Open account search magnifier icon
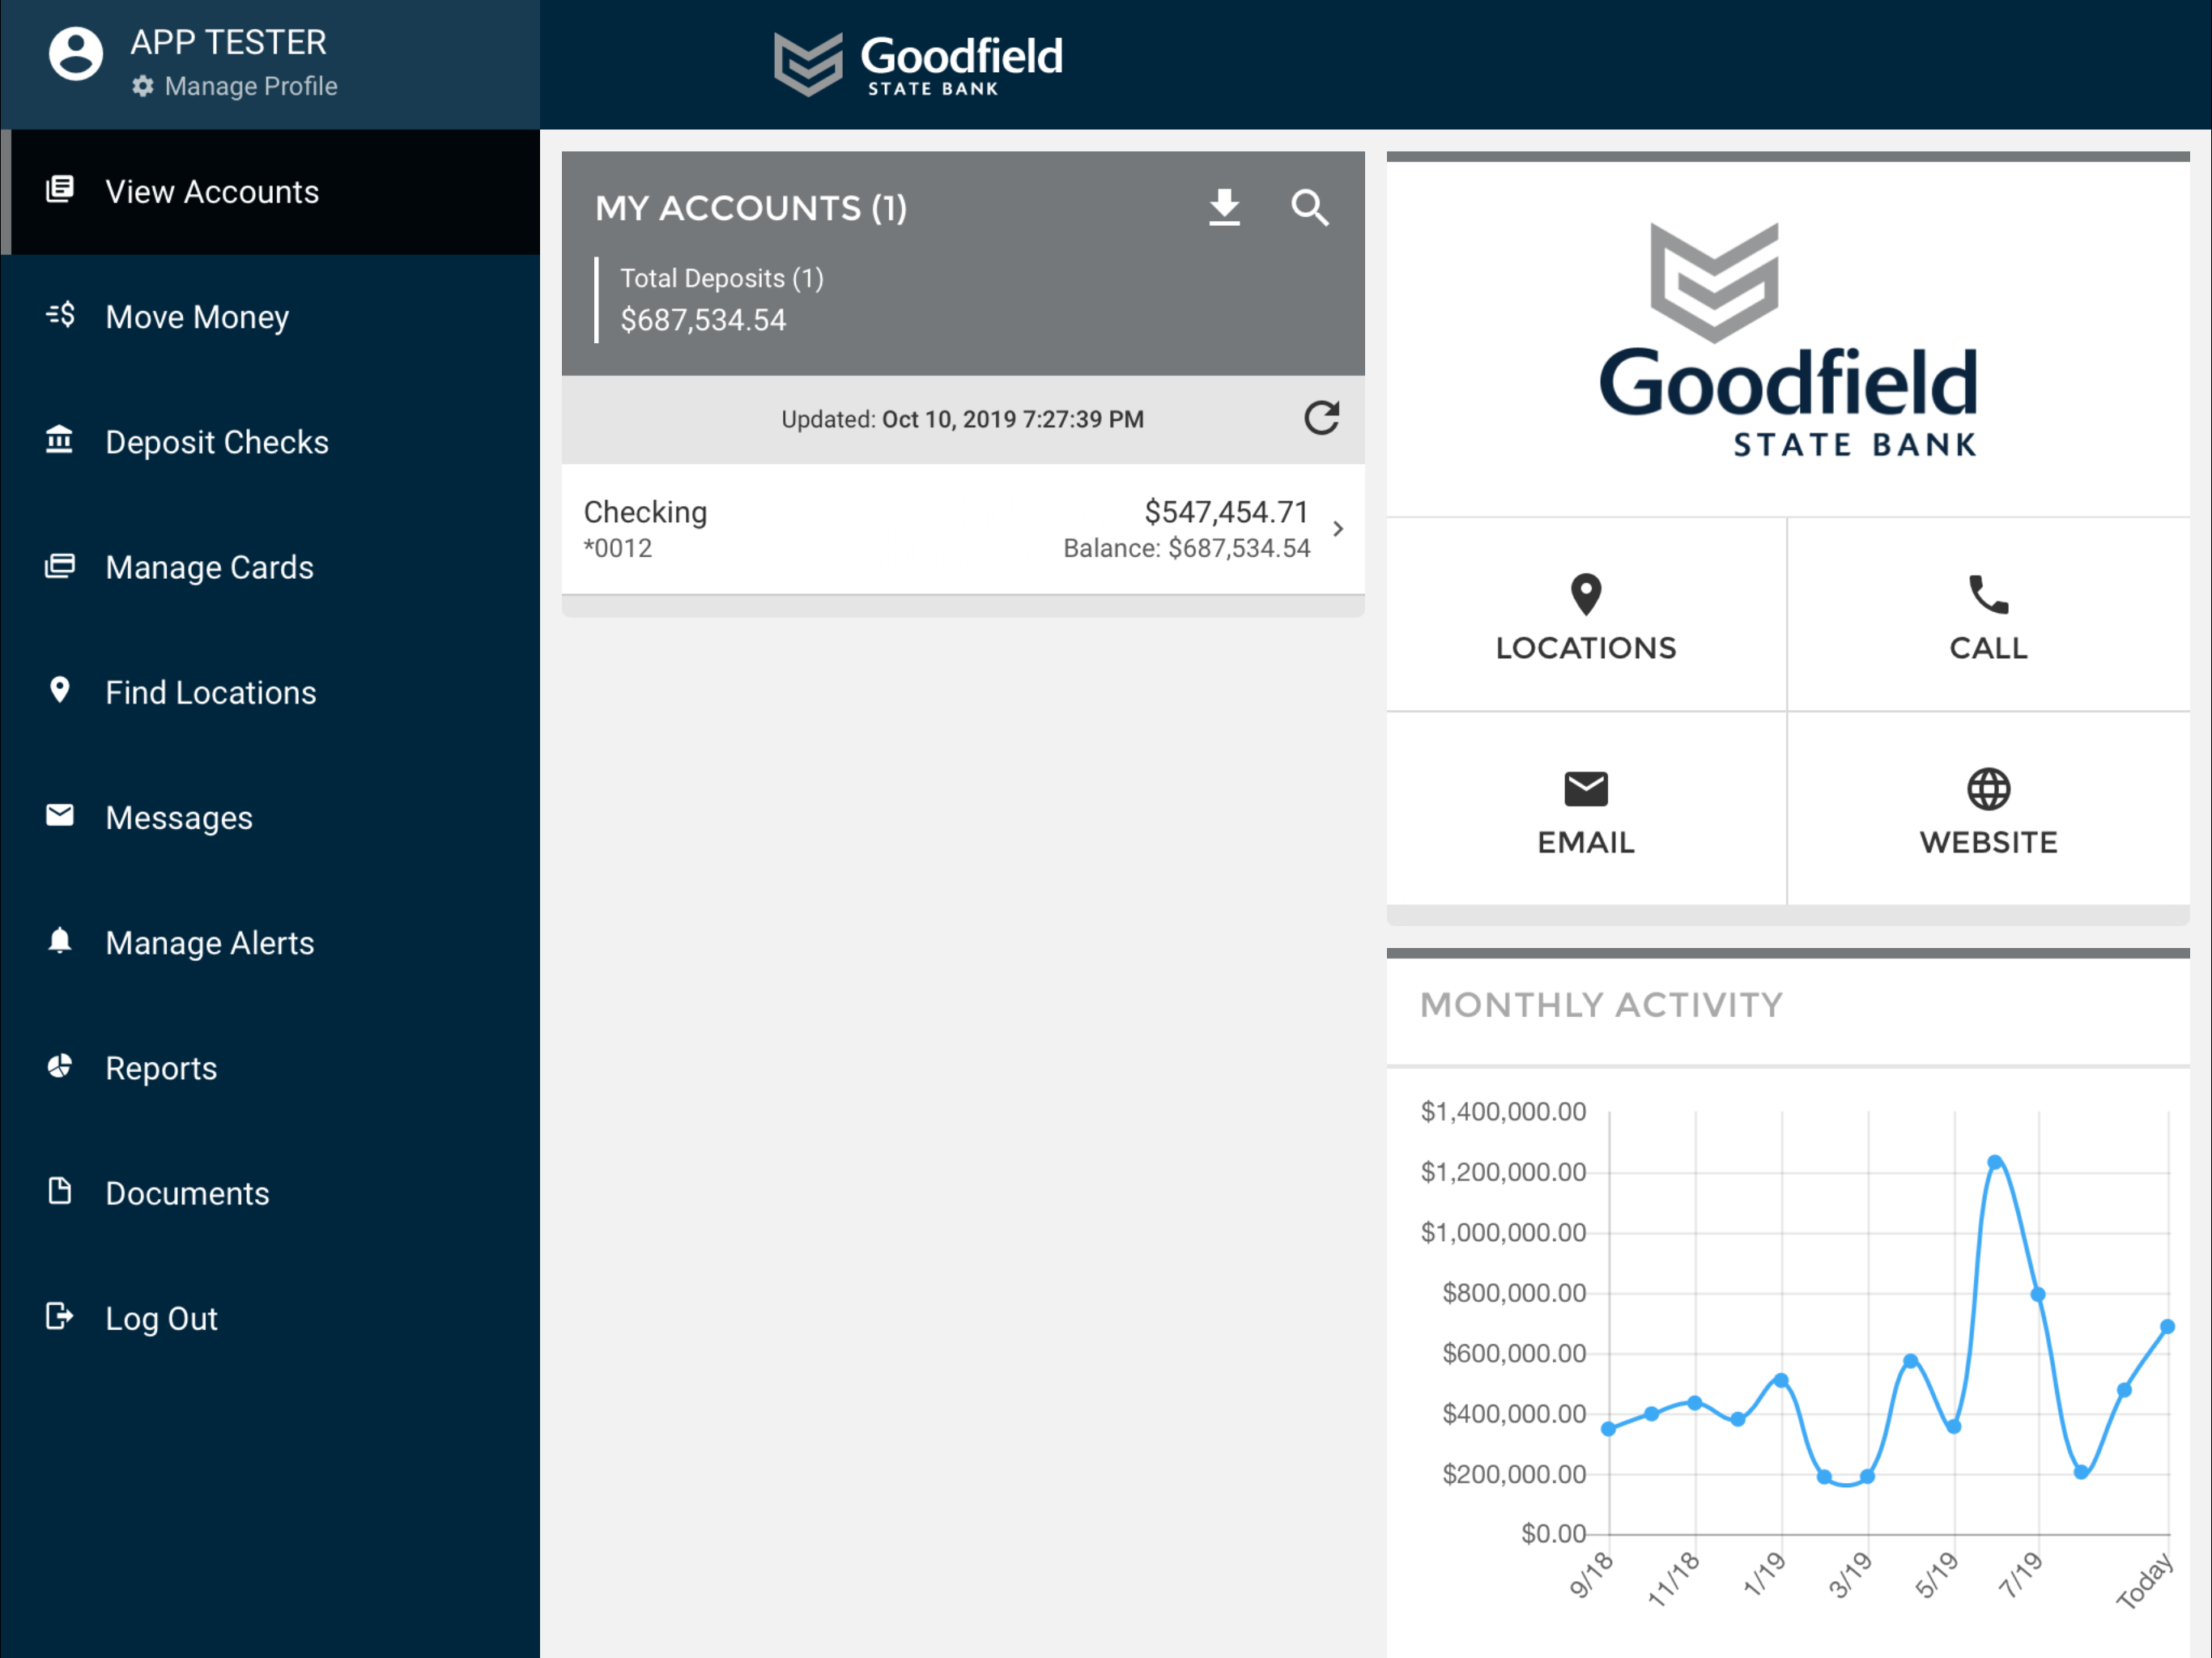The image size is (2212, 1658). (x=1309, y=208)
